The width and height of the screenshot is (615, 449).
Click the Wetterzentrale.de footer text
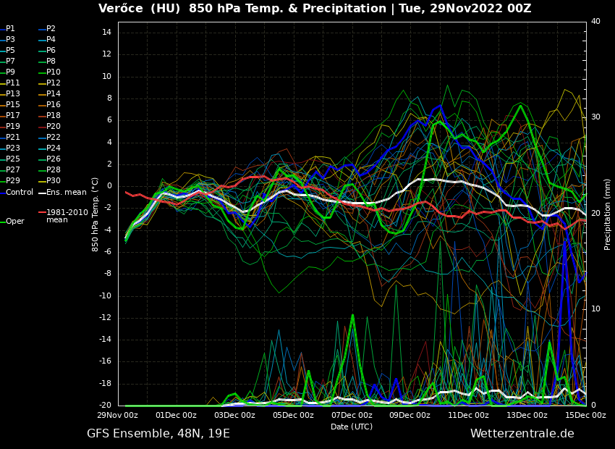coord(522,434)
